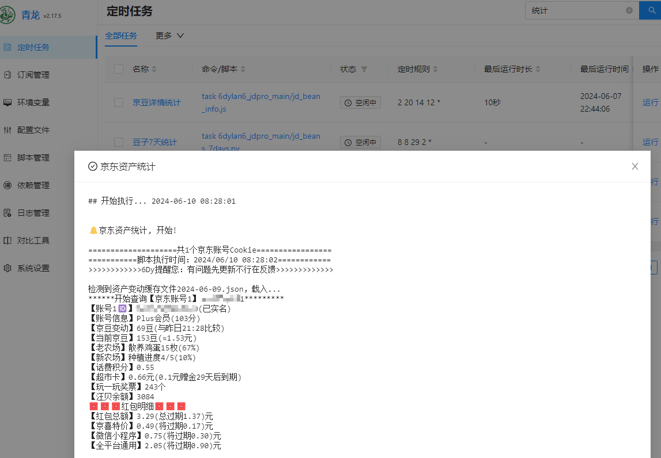The image size is (661, 458).
Task: Click the Qinglong dragon logo
Action: [7, 15]
